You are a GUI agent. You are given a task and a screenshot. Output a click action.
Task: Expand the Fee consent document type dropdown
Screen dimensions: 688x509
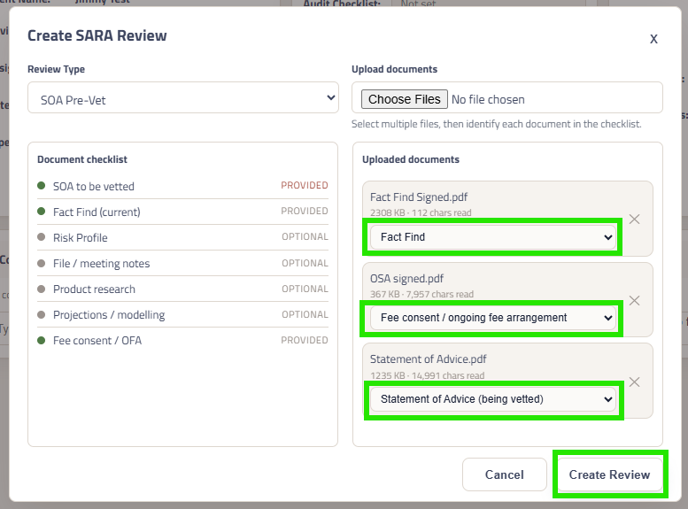pyautogui.click(x=492, y=318)
